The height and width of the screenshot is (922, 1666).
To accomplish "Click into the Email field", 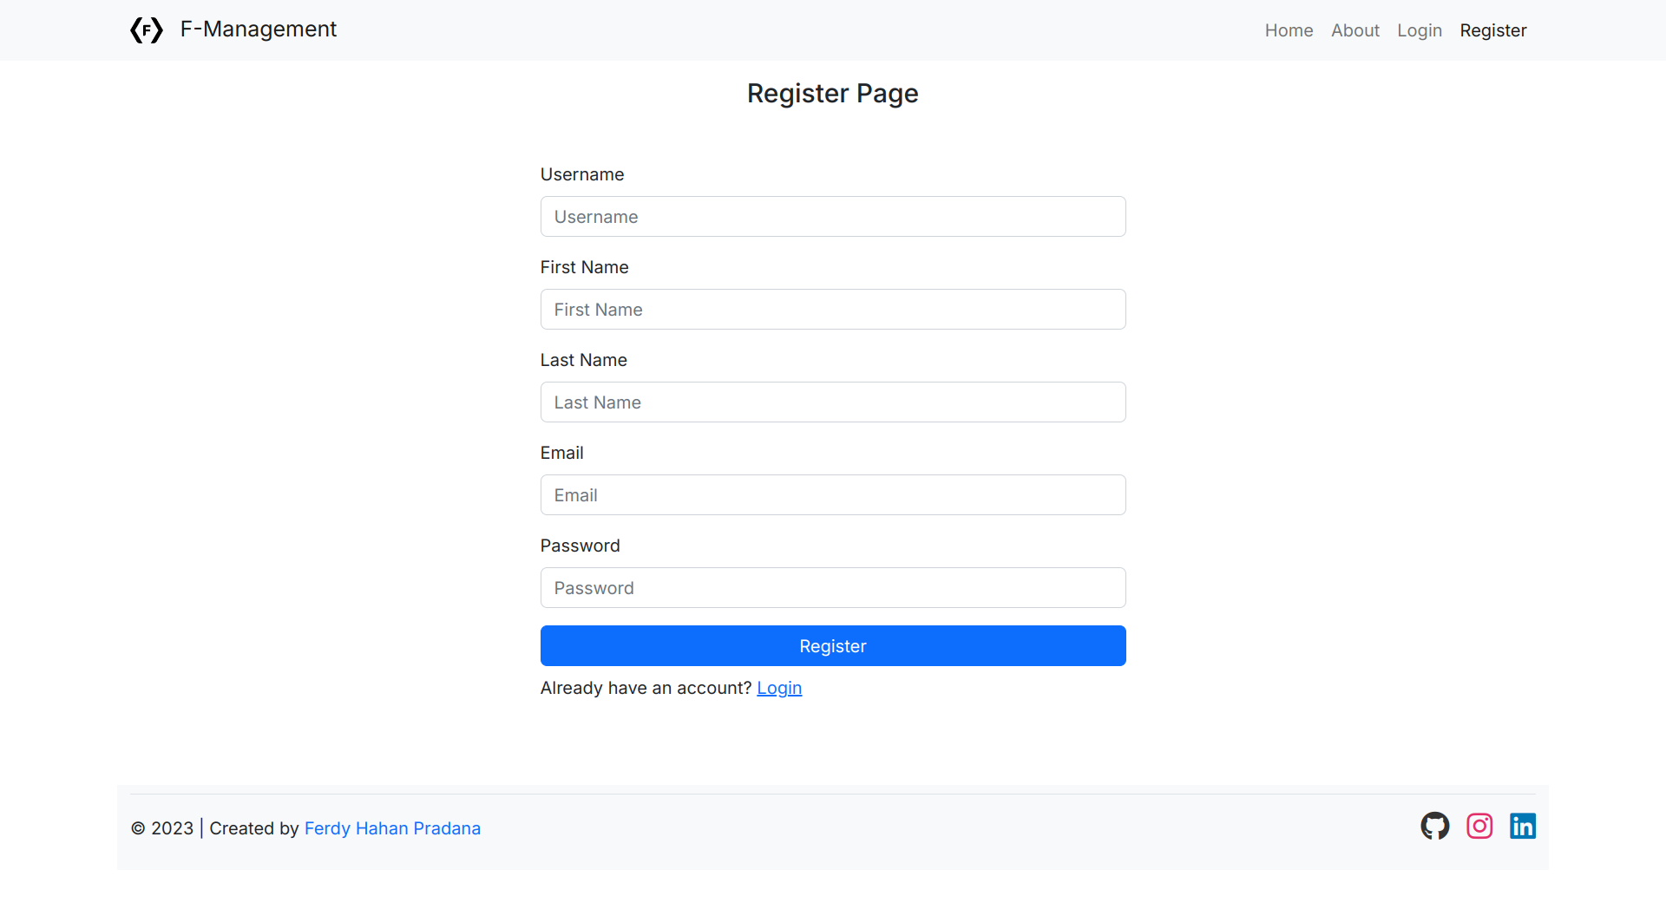I will [833, 495].
